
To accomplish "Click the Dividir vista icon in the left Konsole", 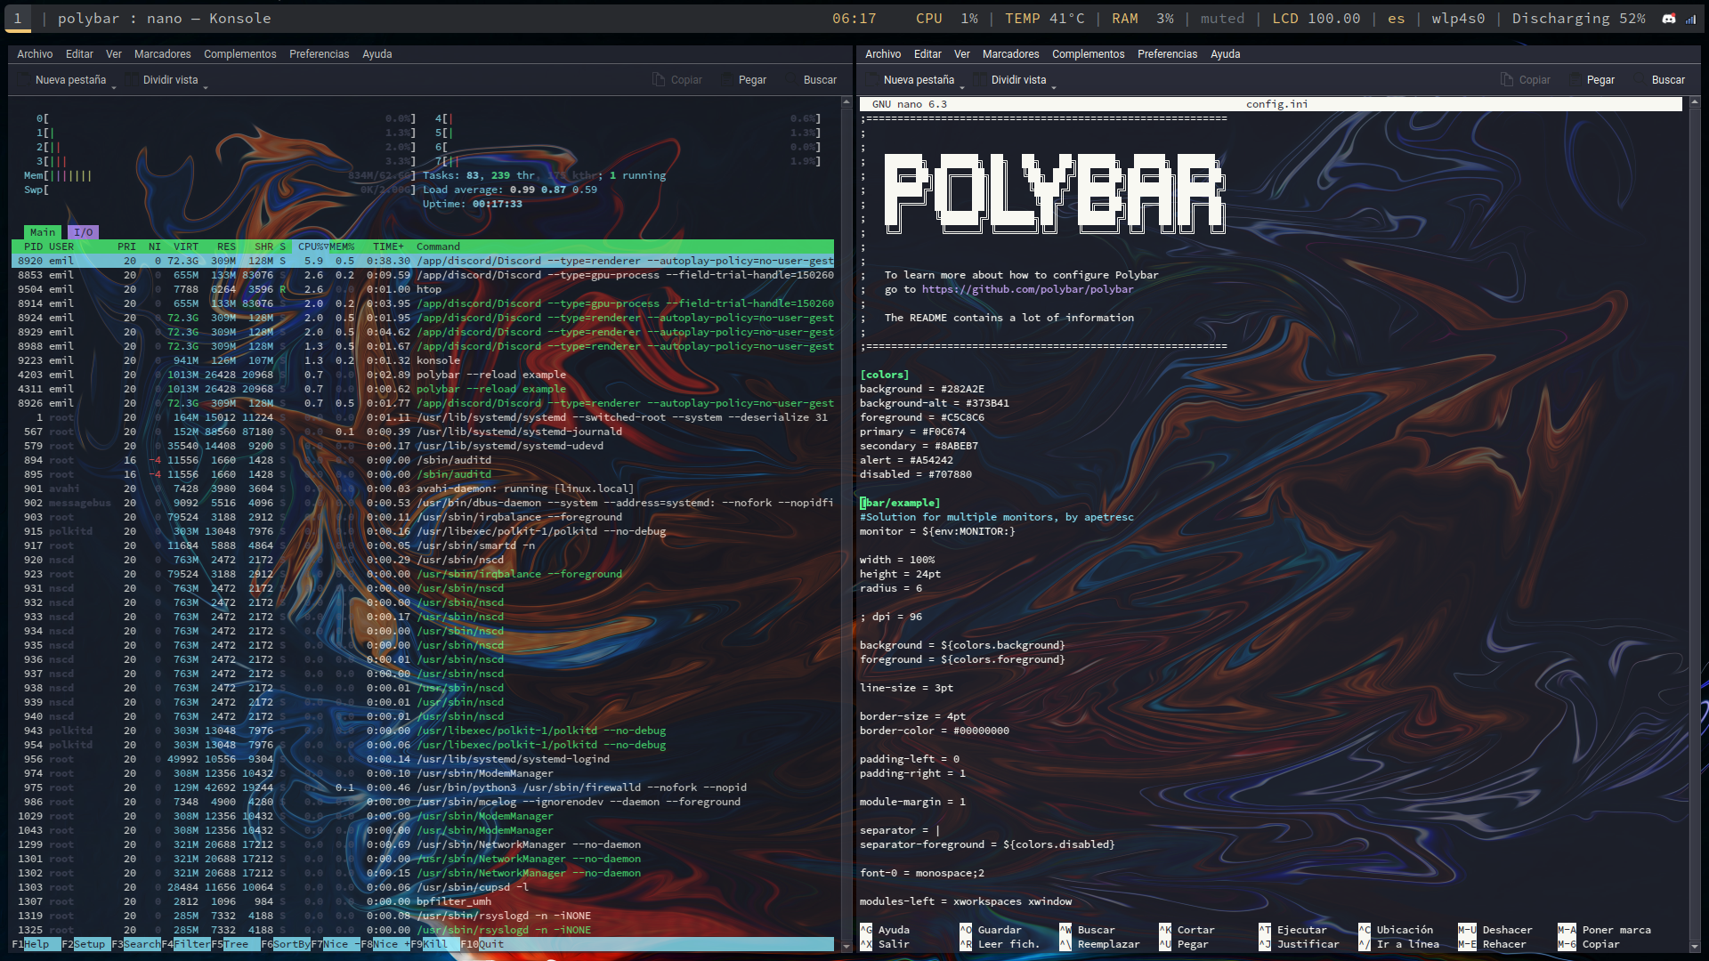I will tap(131, 79).
